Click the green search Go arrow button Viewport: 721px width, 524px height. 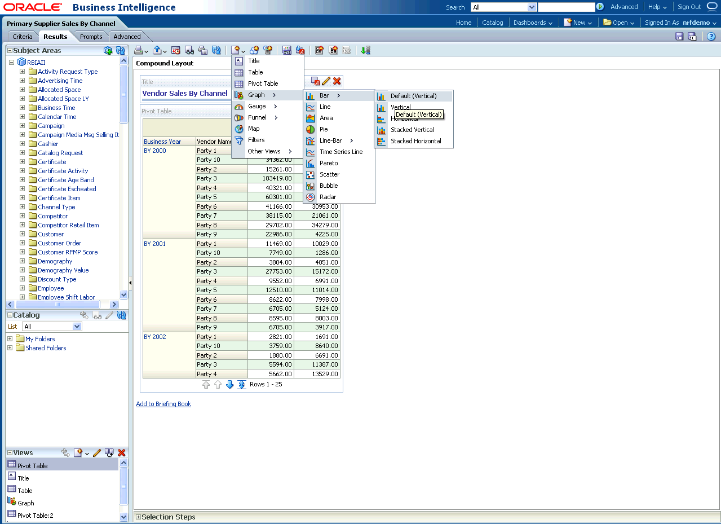tap(600, 7)
